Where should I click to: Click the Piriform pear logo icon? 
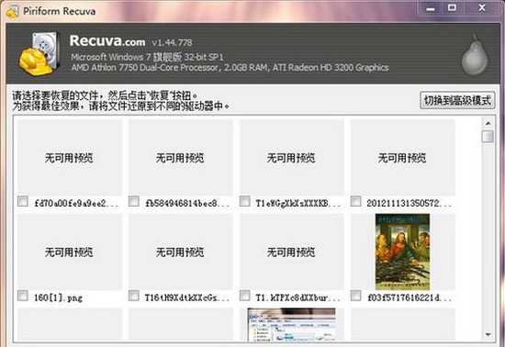[x=475, y=55]
